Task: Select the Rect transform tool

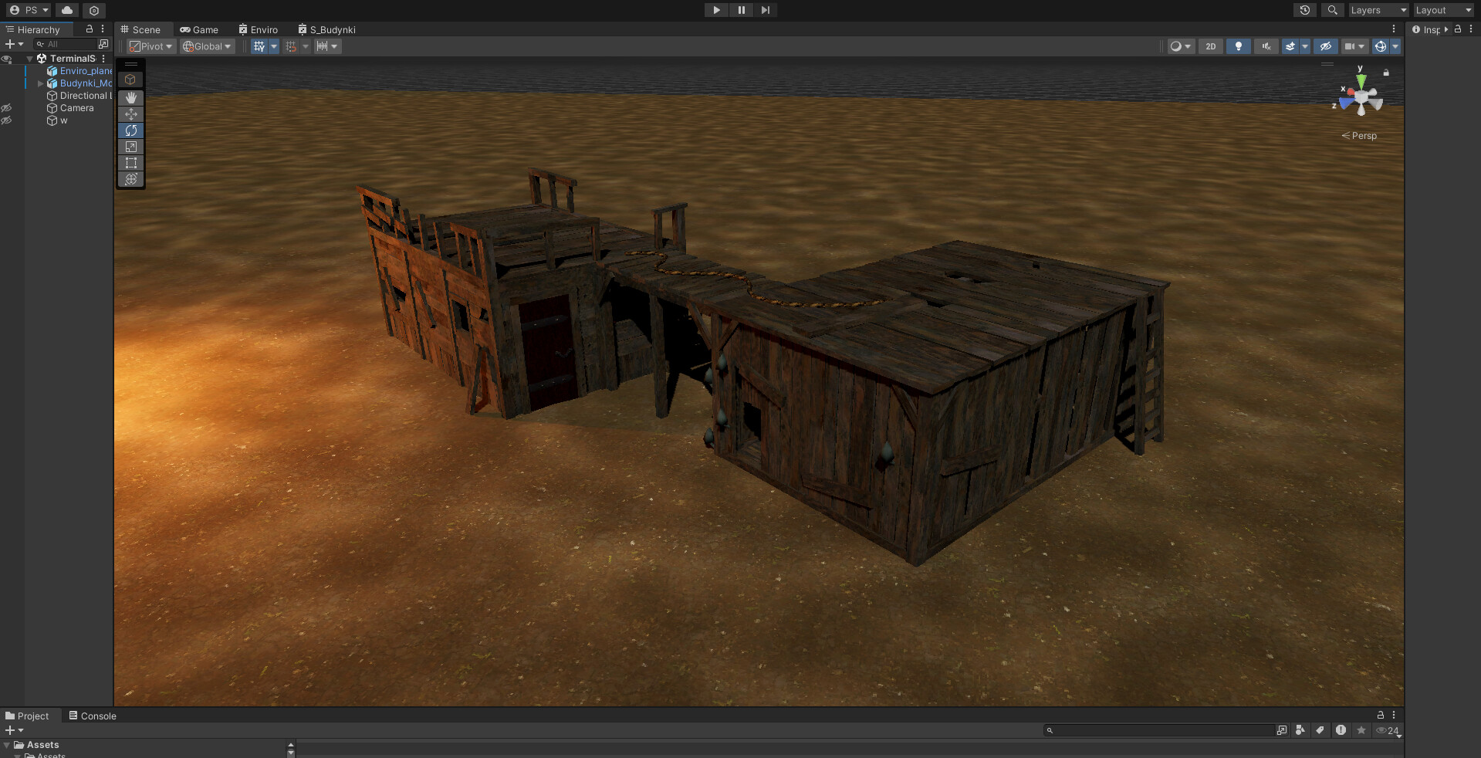Action: tap(130, 163)
